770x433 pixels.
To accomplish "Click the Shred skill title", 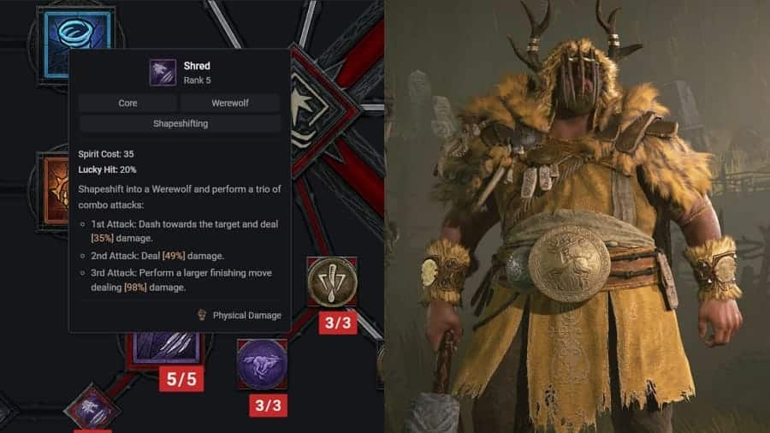I will tap(197, 66).
